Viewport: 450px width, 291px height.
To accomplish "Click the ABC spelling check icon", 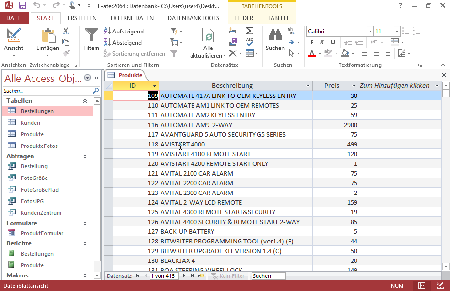I will click(249, 42).
